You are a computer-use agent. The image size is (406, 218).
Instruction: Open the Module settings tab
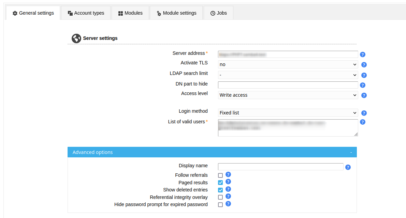click(176, 13)
